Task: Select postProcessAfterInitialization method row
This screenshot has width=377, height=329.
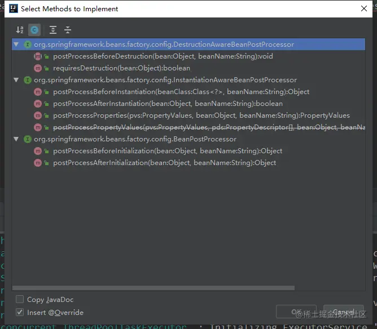Action: pyautogui.click(x=188, y=163)
